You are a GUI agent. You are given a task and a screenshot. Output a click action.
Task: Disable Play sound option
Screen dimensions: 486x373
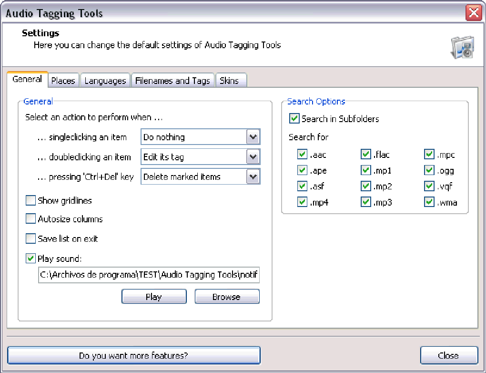tap(30, 258)
